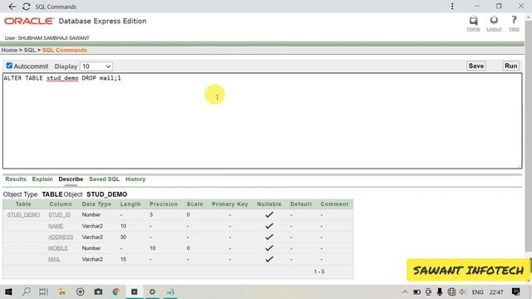This screenshot has height=299, width=532.
Task: Open the History tab
Action: tap(135, 179)
